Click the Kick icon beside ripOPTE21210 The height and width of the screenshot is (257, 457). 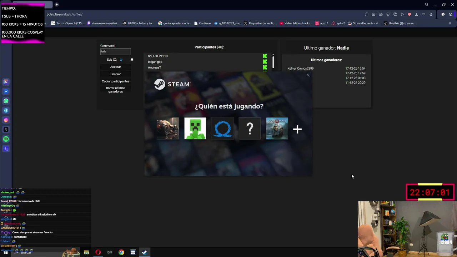[x=265, y=56]
